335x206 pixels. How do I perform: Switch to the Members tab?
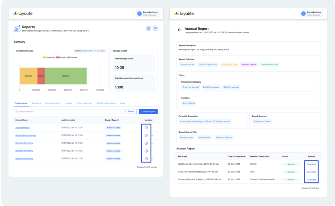tap(36, 103)
